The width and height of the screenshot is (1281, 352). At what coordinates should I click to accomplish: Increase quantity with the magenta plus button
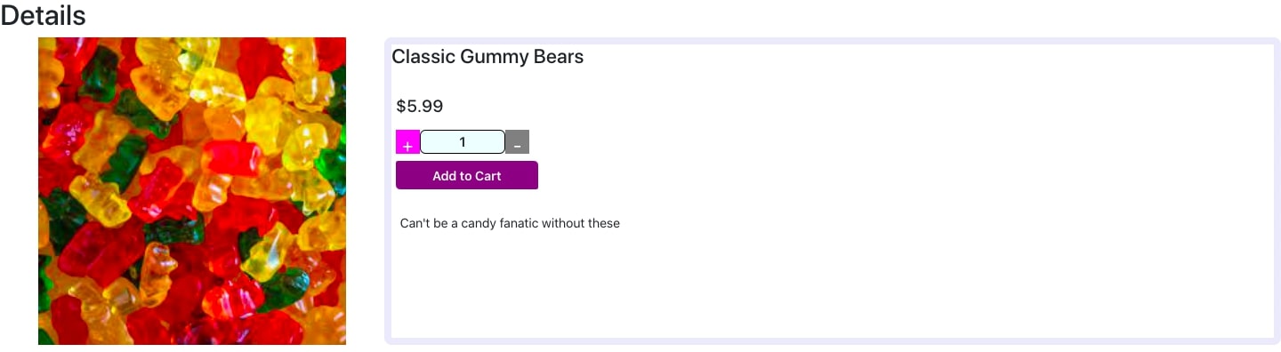407,142
